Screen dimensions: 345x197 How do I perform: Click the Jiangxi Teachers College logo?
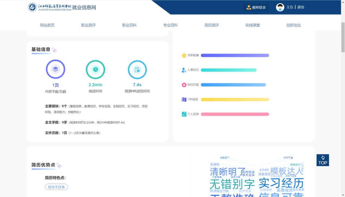pyautogui.click(x=32, y=7)
